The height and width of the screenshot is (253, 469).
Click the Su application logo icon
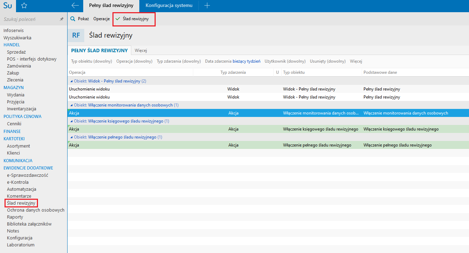pyautogui.click(x=8, y=6)
